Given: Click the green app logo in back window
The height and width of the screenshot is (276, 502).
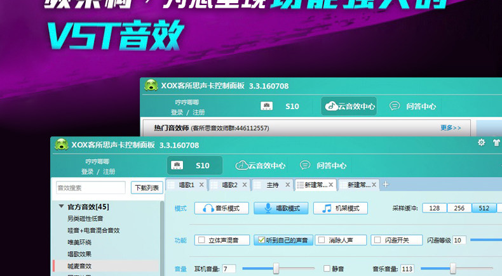Looking at the screenshot, I should (x=151, y=86).
